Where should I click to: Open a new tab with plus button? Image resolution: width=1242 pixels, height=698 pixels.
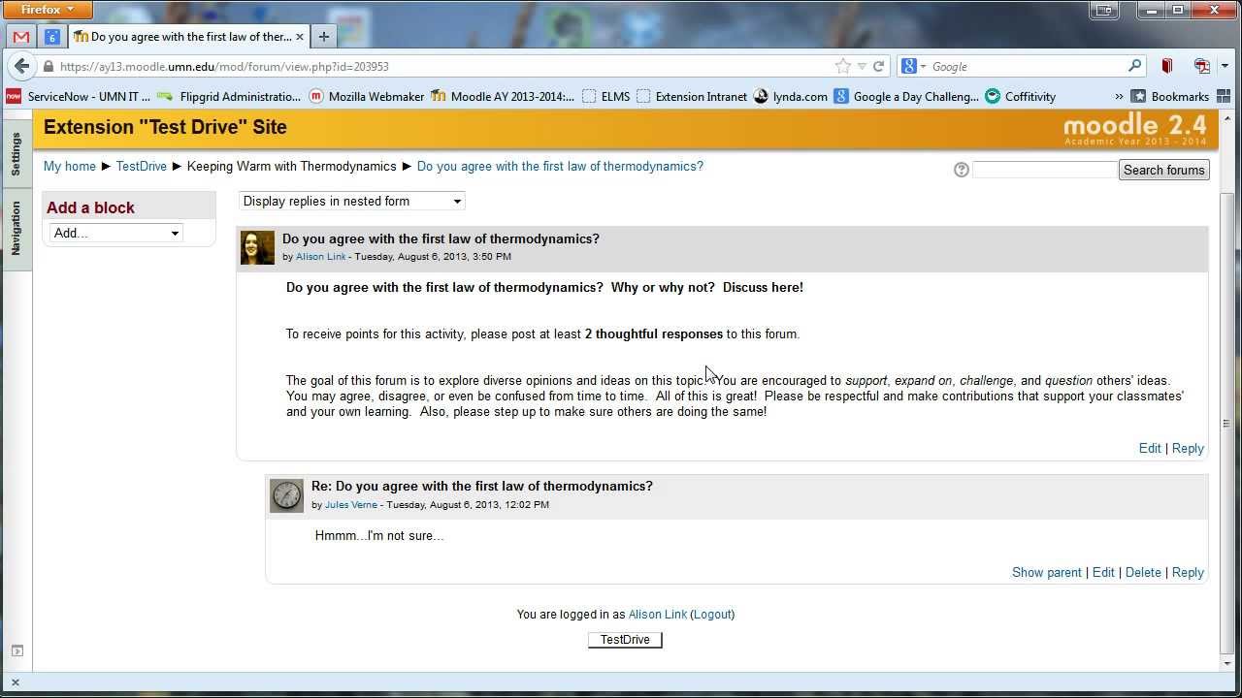tap(324, 37)
